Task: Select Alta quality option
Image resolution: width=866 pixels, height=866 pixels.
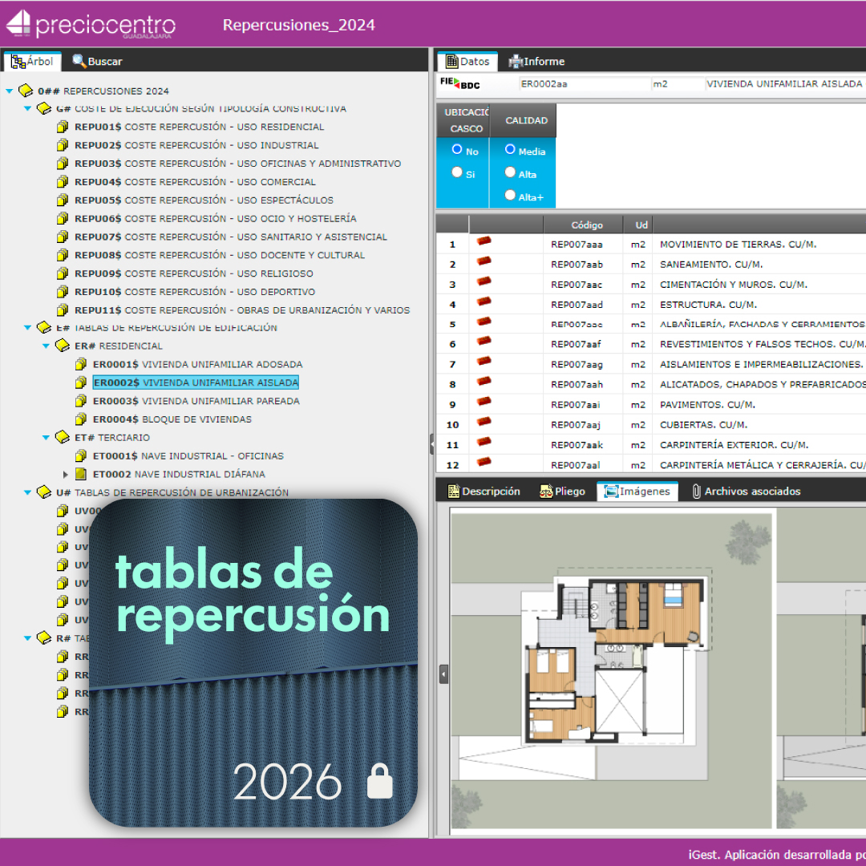Action: (510, 172)
